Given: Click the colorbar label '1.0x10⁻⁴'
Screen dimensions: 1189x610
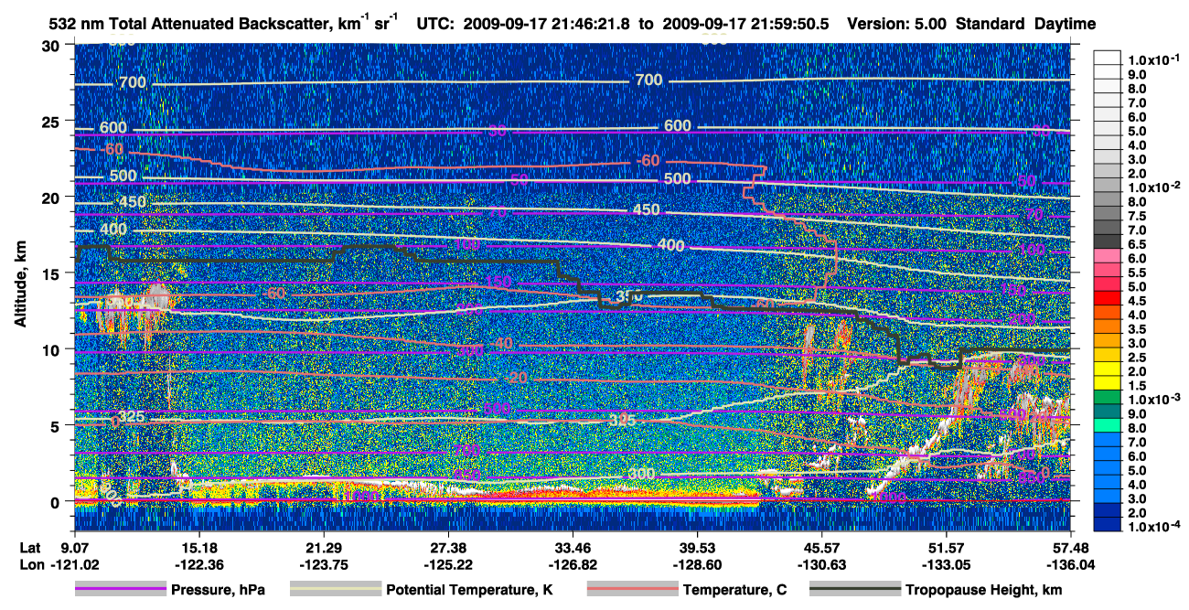Looking at the screenshot, I should 1154,526.
